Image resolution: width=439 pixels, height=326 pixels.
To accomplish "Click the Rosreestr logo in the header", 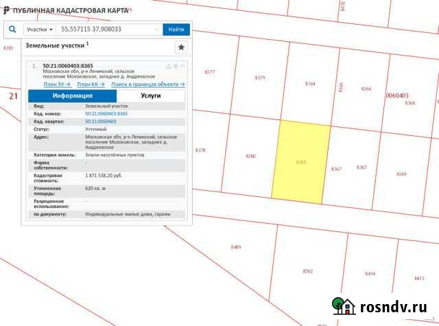I will point(6,11).
